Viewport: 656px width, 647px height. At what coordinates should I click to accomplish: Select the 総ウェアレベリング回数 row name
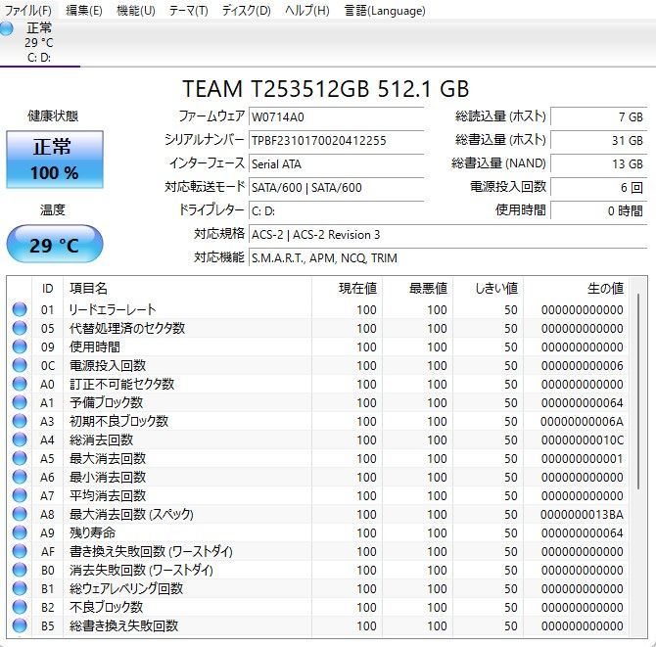[126, 588]
